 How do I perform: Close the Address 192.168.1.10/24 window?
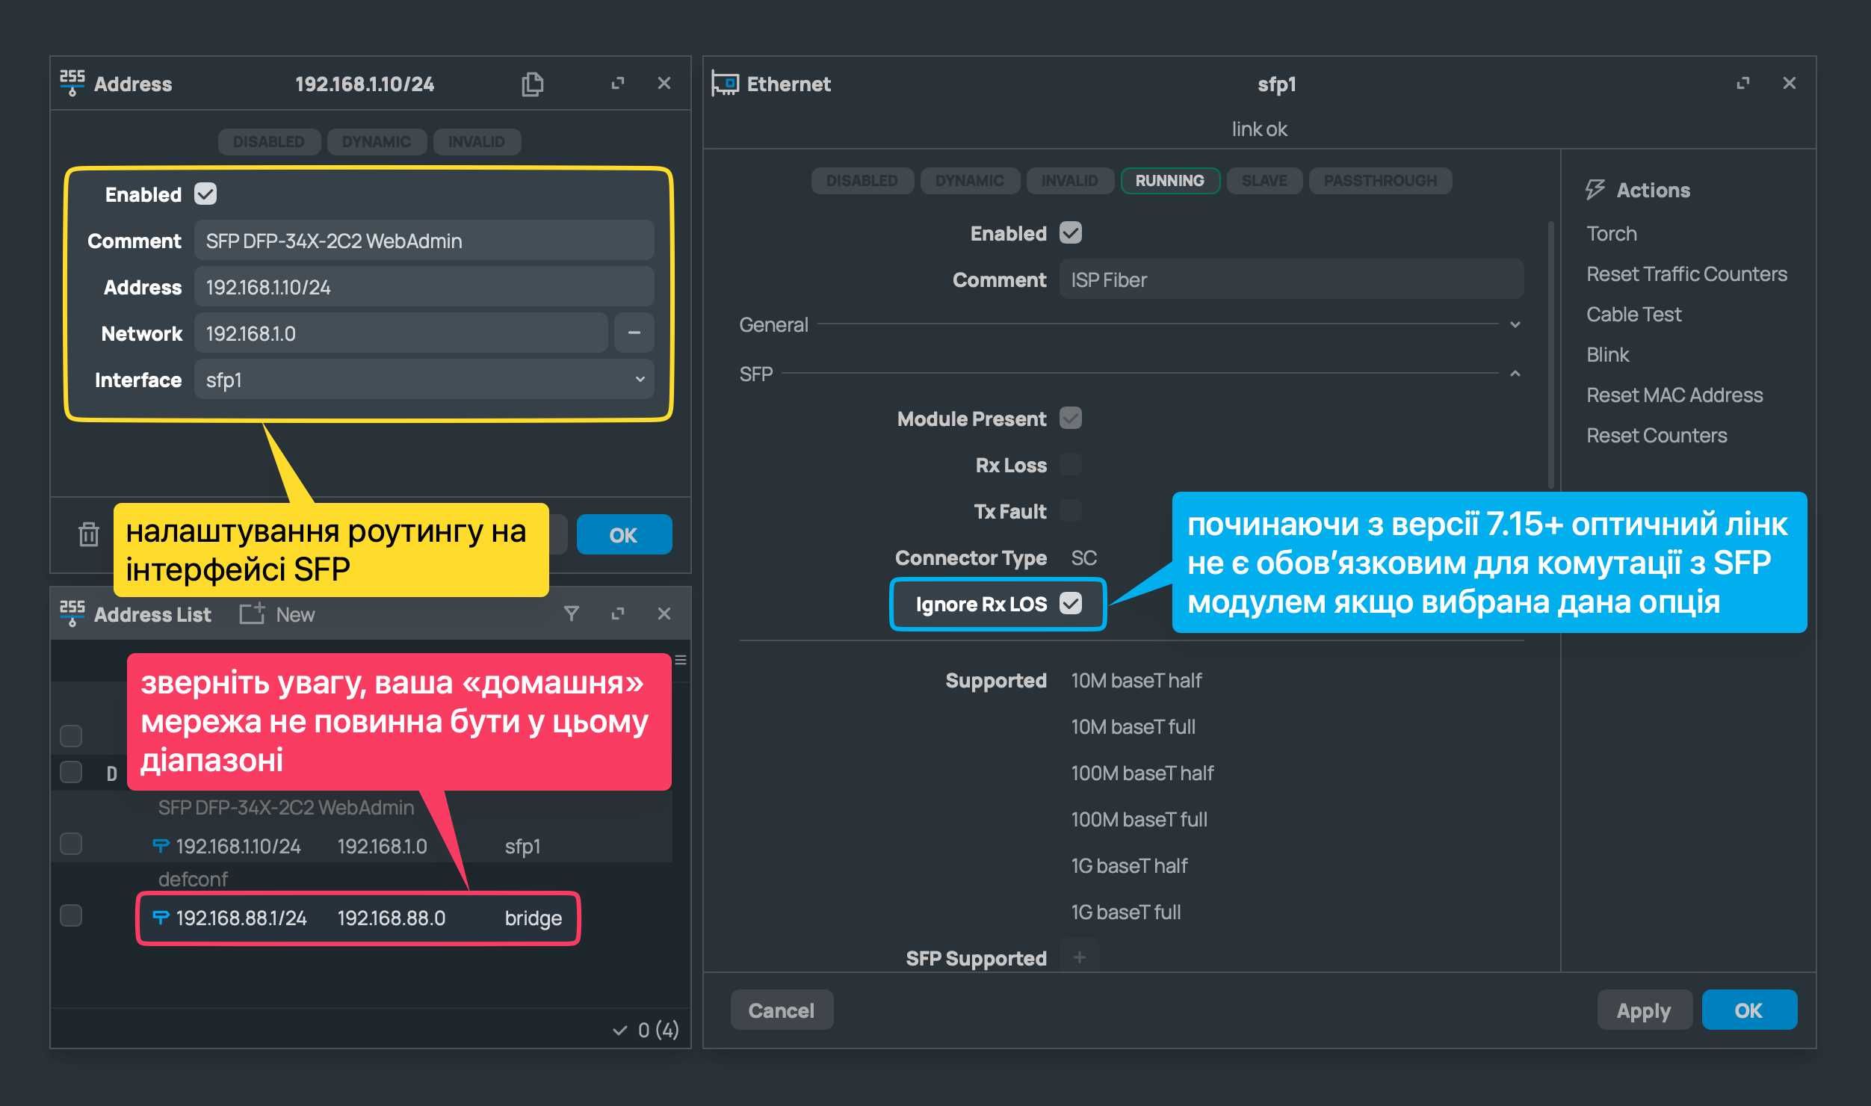[664, 83]
